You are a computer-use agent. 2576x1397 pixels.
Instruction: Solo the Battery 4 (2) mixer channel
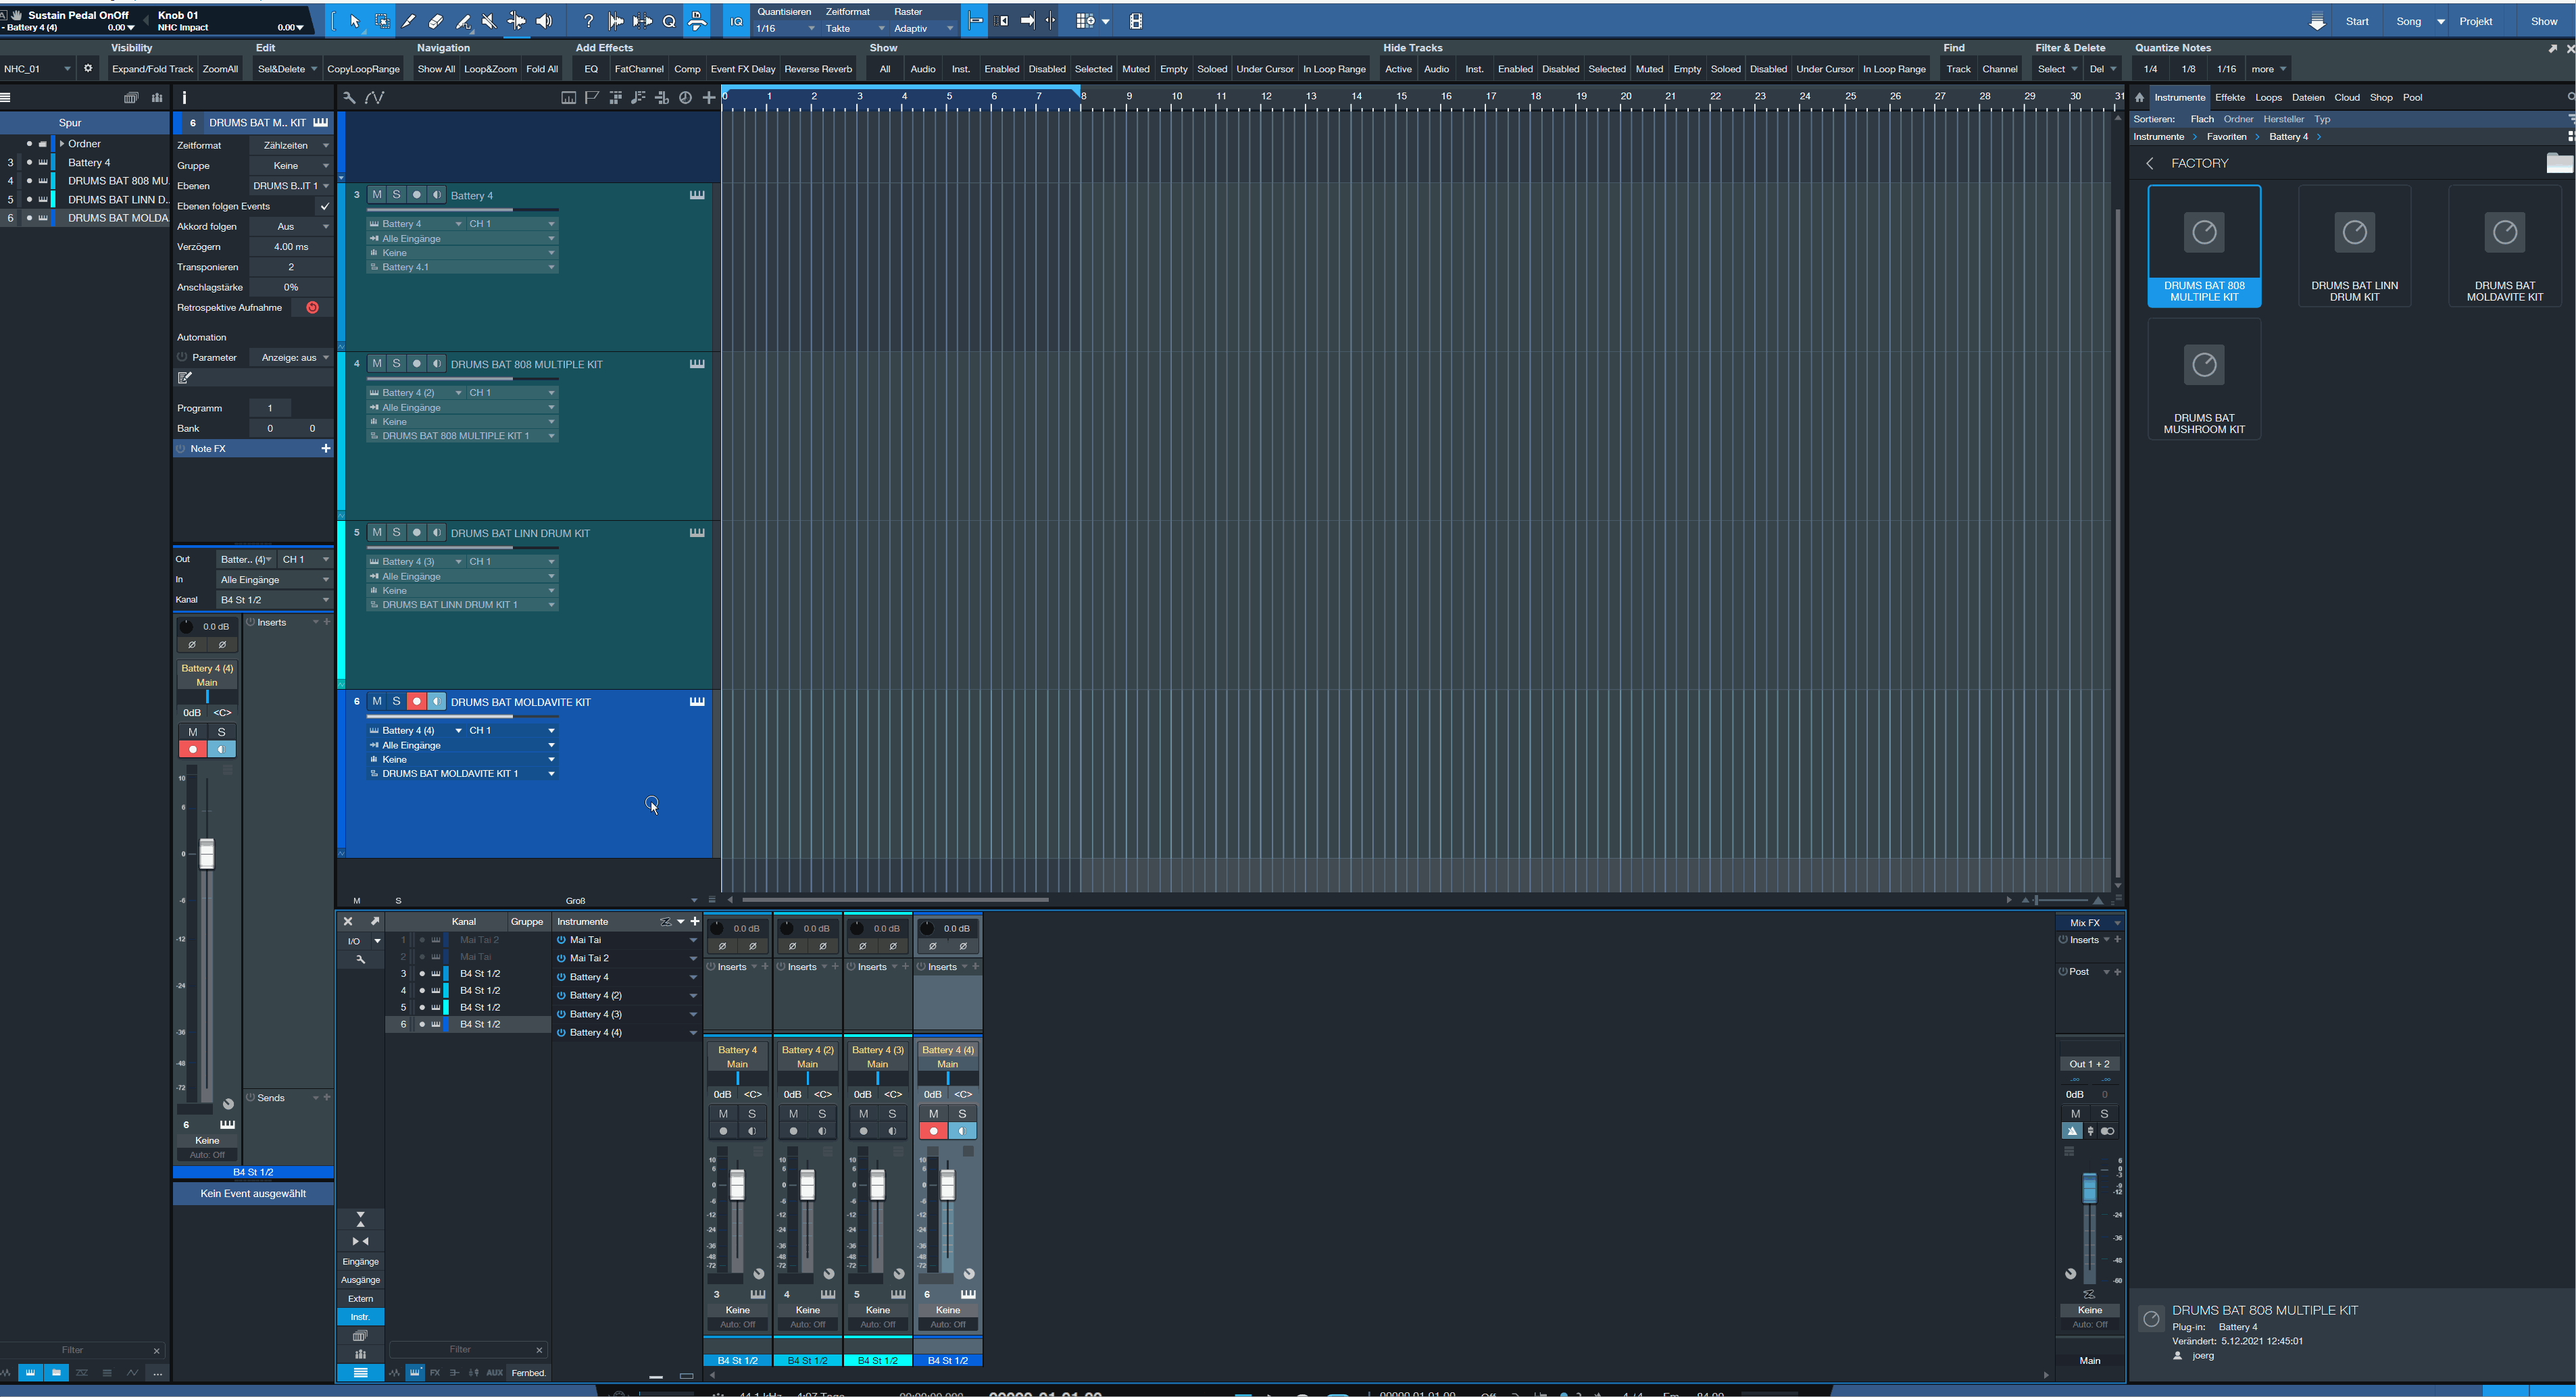(822, 1114)
